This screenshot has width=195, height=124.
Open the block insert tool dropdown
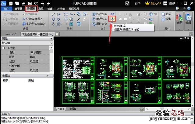click(x=87, y=14)
